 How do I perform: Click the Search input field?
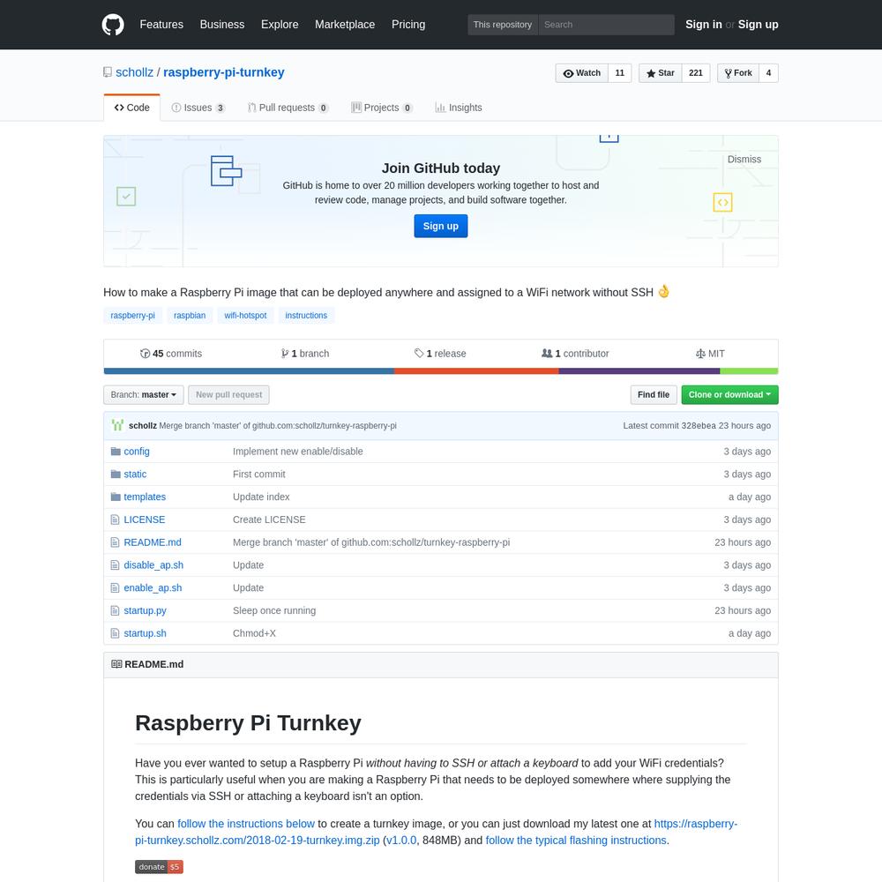point(607,25)
